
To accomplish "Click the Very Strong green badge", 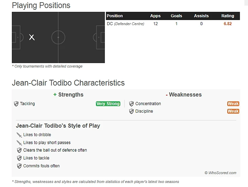I will 108,104.
